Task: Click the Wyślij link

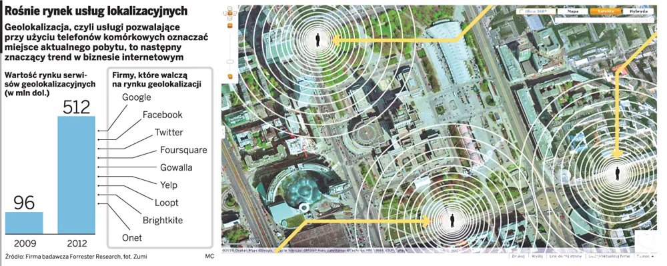Action: point(537,256)
